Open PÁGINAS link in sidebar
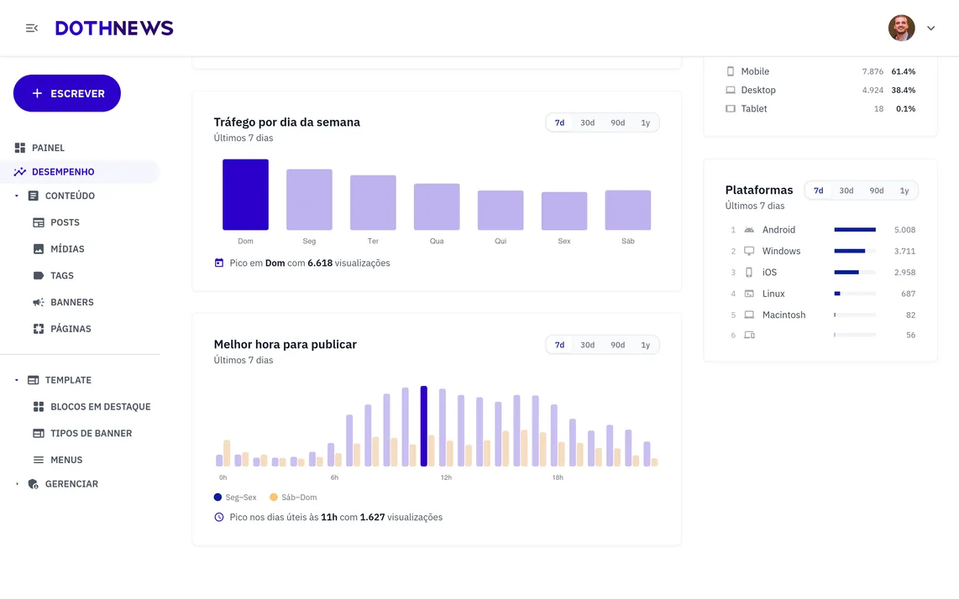The image size is (959, 599). click(71, 329)
